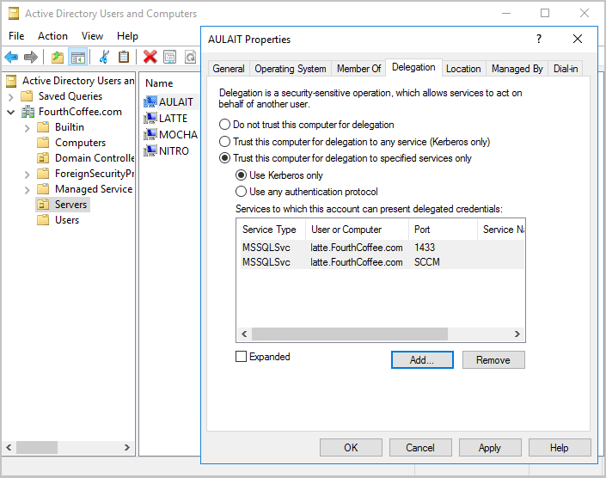Open the Action menu
The image size is (606, 478).
click(52, 36)
